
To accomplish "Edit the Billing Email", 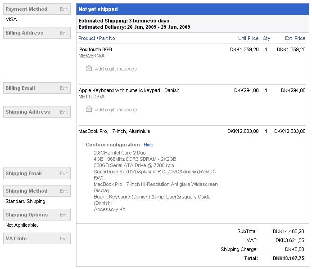I will click(x=63, y=88).
